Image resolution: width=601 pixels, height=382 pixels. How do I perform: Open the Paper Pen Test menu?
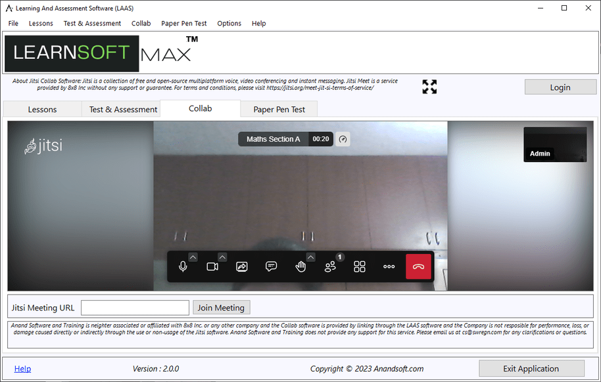point(184,23)
